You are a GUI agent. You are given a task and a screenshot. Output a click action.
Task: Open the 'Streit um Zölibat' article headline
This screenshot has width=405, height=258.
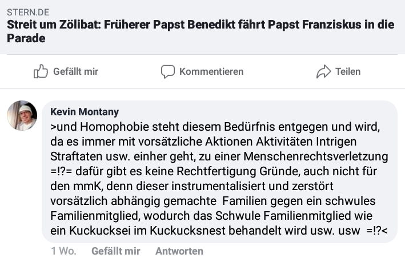click(201, 31)
